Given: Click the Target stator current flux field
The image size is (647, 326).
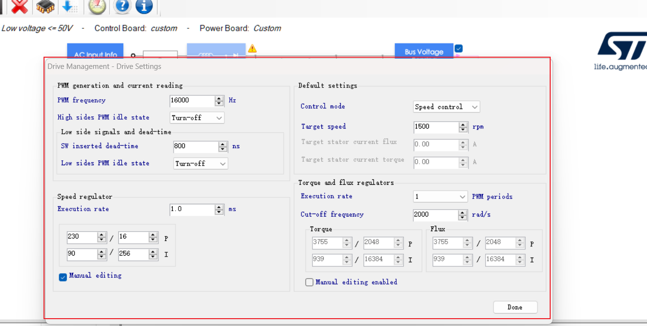Looking at the screenshot, I should pos(436,145).
